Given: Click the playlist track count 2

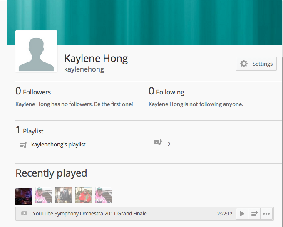Looking at the screenshot, I should click(x=169, y=144).
